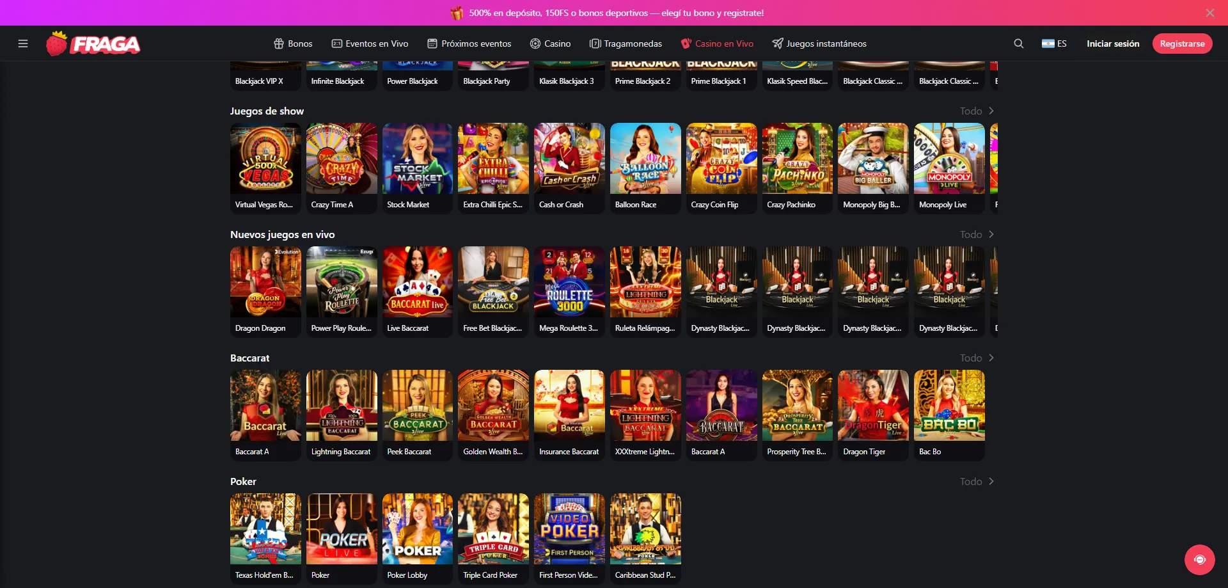Select Casino en Vivo tab

click(x=717, y=44)
